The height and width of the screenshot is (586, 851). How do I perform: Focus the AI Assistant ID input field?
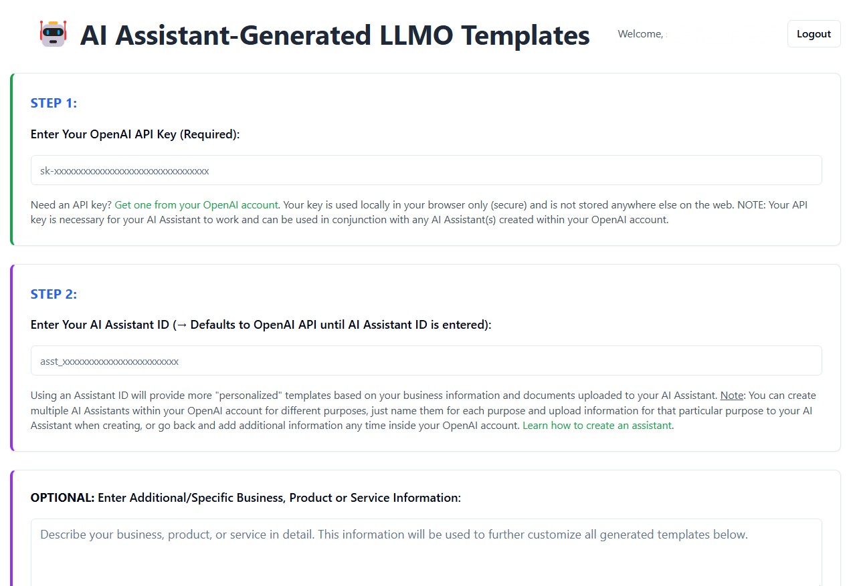[426, 361]
